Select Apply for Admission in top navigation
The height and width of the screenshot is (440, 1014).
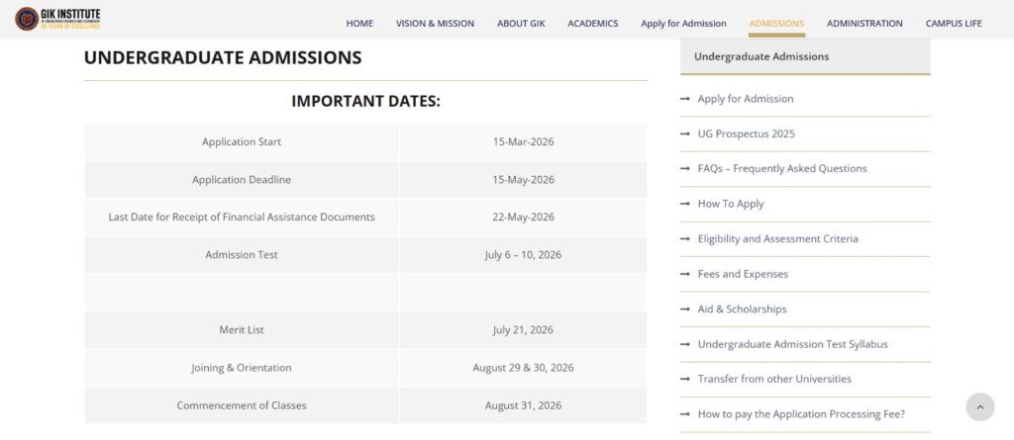pos(683,23)
